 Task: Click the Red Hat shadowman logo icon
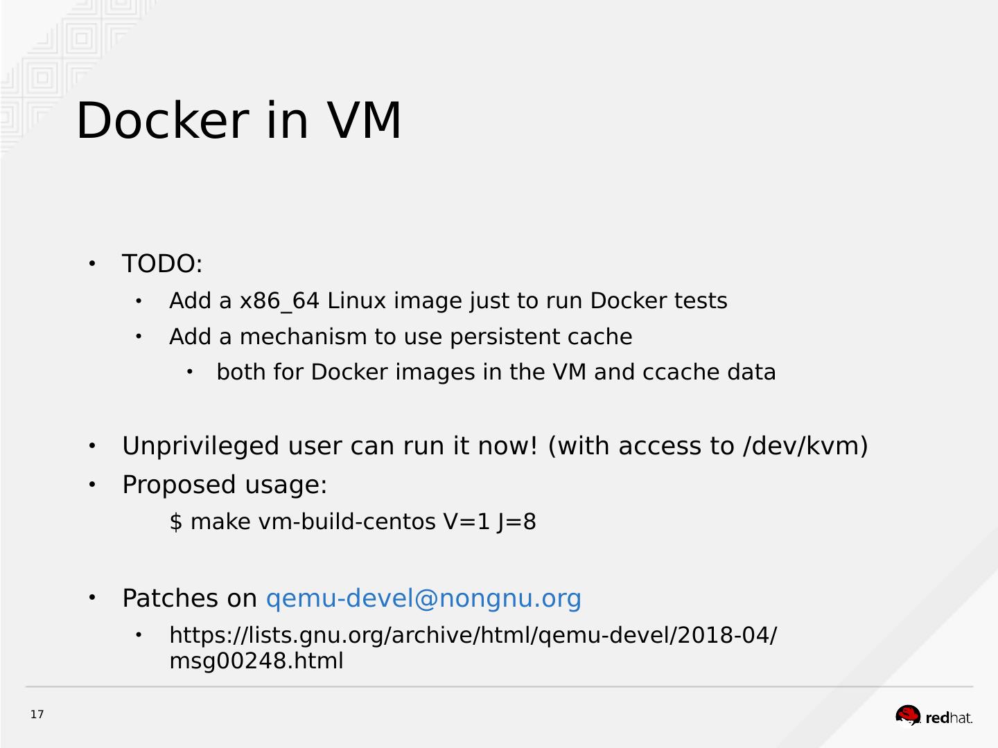[907, 714]
